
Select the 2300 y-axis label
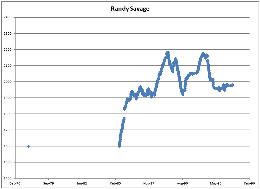(8, 34)
